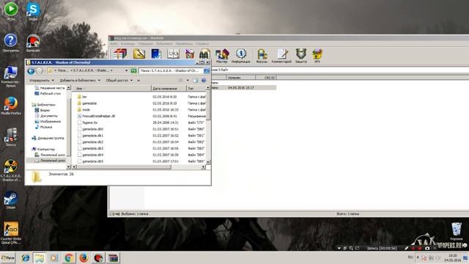This screenshot has width=469, height=264.
Task: Expand the Упорядочить dropdown in Explorer
Action: click(42, 80)
